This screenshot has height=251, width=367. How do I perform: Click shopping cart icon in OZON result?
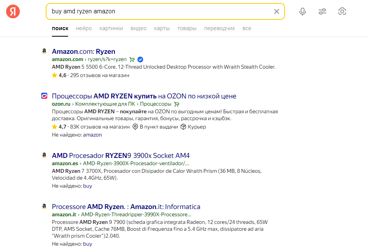point(176,104)
